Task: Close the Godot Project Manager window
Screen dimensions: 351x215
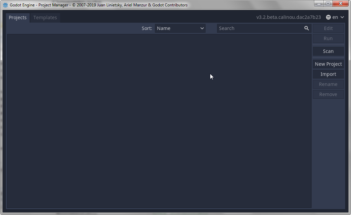Action: [x=341, y=4]
